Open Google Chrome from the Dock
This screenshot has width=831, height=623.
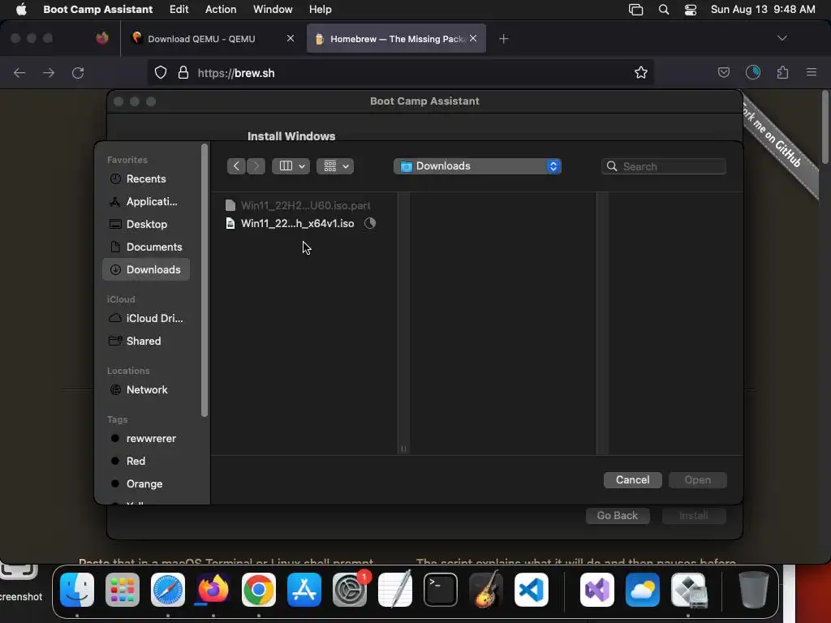click(259, 590)
